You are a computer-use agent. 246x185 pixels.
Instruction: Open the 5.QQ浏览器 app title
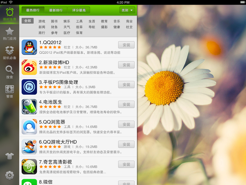52,122
